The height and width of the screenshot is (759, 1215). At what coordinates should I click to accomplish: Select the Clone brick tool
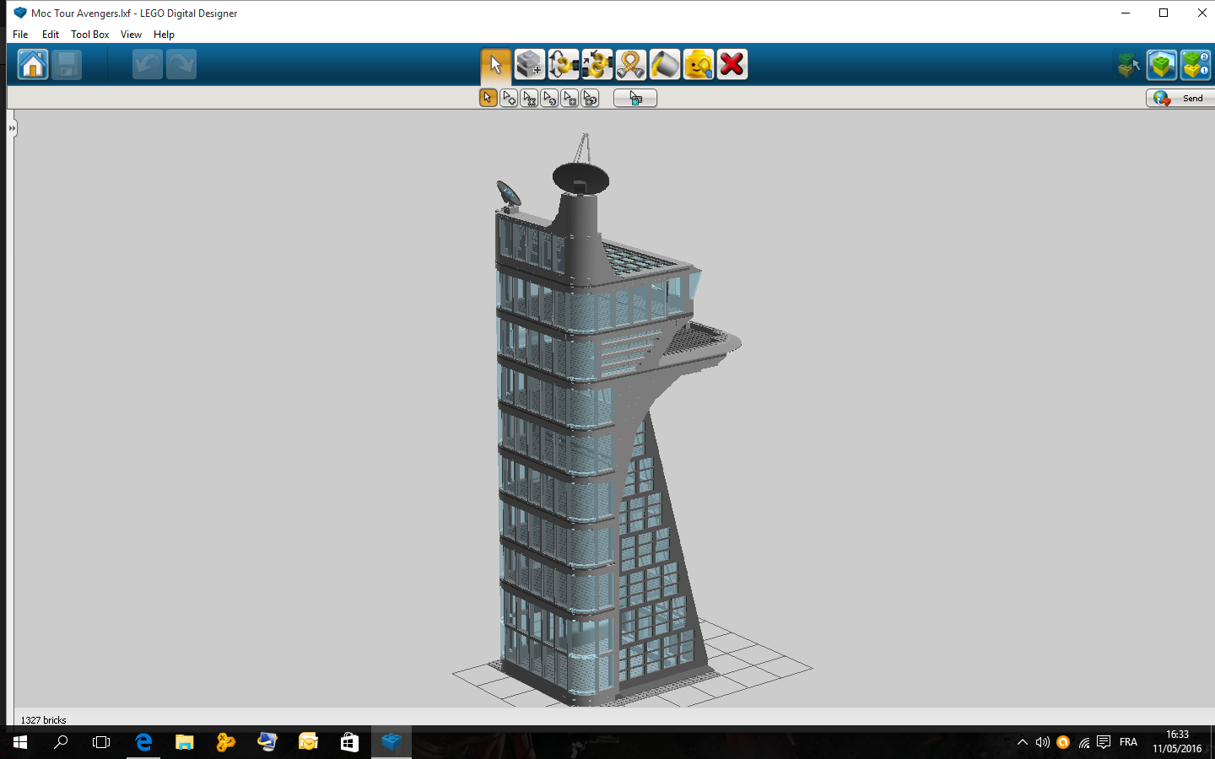click(x=529, y=64)
